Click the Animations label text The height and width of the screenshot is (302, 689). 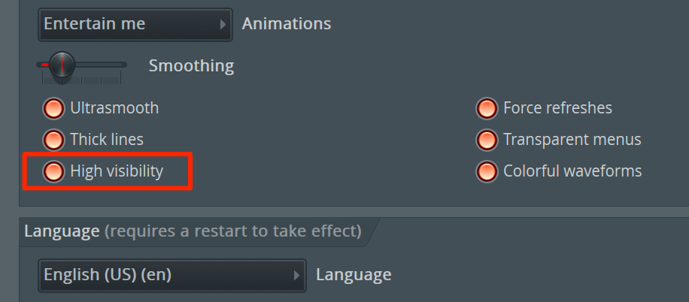[x=286, y=24]
